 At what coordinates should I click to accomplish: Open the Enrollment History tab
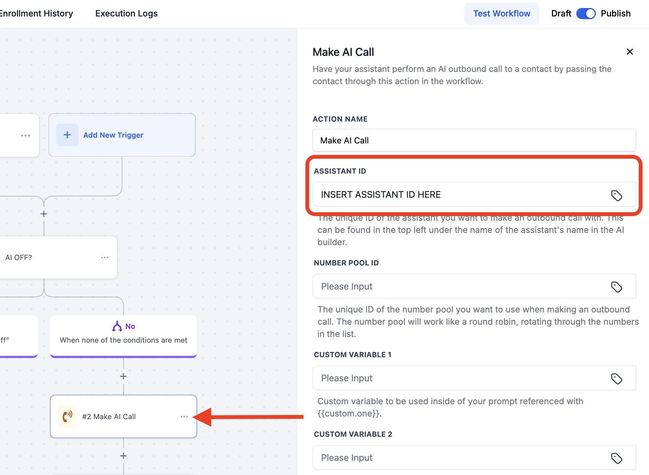pyautogui.click(x=36, y=13)
